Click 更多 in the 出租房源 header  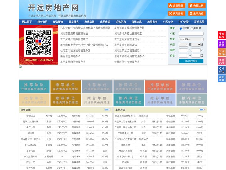click(202, 110)
